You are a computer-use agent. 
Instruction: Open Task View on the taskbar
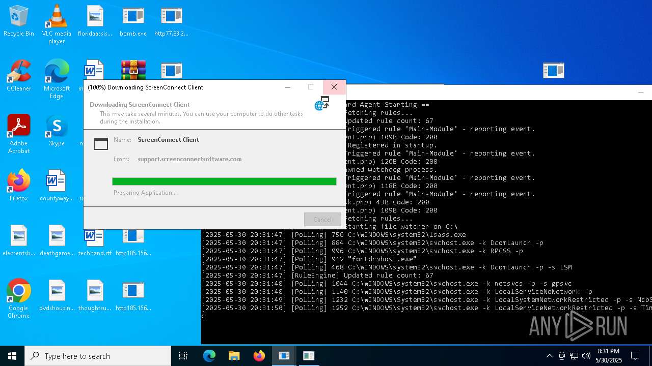183,356
